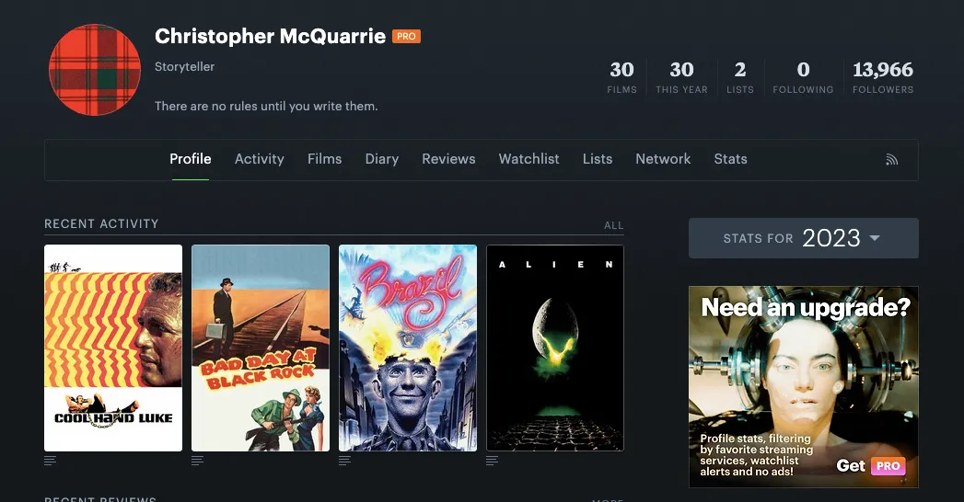This screenshot has height=502, width=964.
Task: Click the review icon under Bad Day at Black Rock
Action: 197,461
